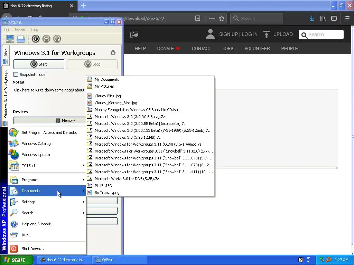The height and width of the screenshot is (265, 354).
Task: Click the power start icon in QtEmu toolbar
Action: [x=36, y=39]
